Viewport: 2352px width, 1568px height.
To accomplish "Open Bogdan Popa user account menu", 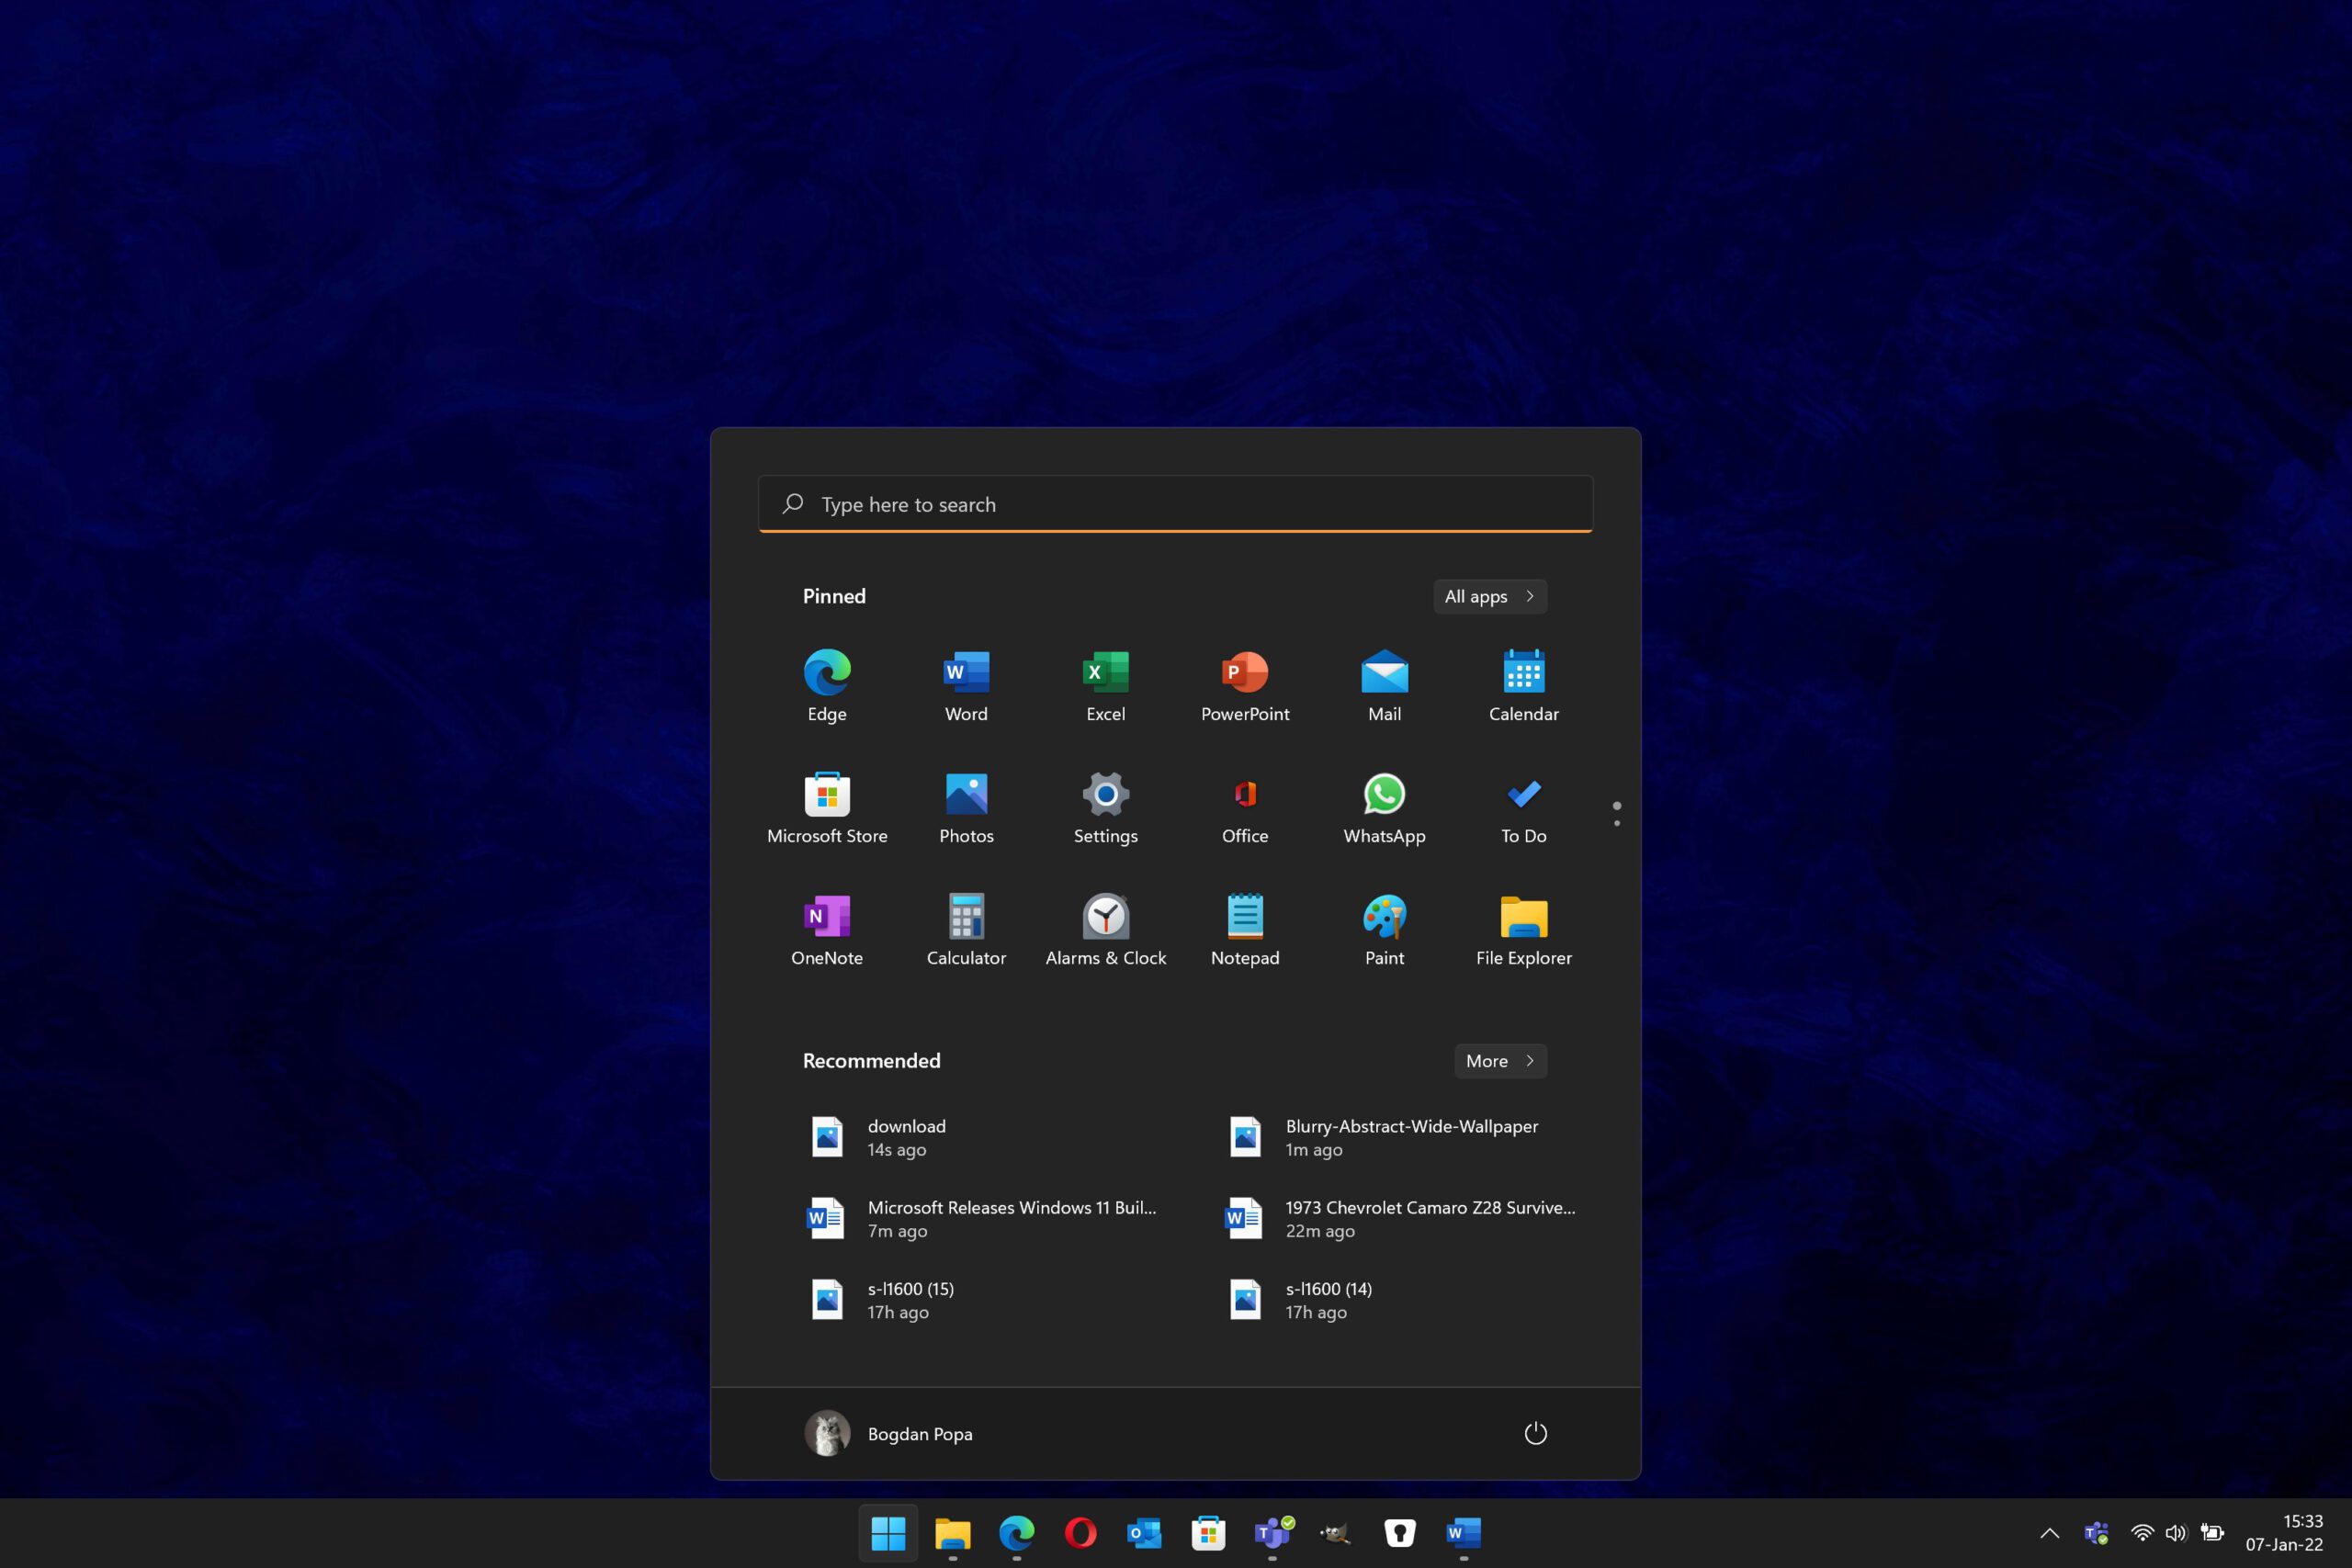I will click(888, 1433).
